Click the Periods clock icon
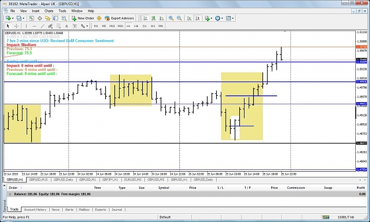This screenshot has height=222, width=370. [x=218, y=18]
